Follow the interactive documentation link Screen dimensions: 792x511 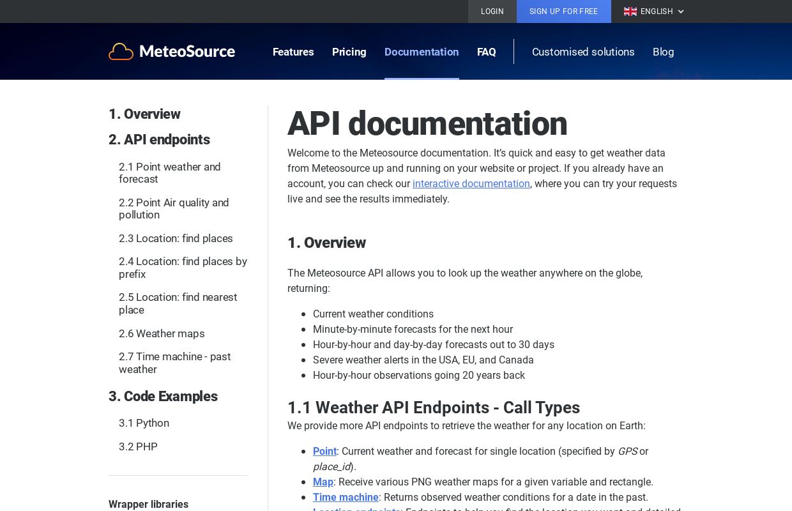[x=471, y=184]
